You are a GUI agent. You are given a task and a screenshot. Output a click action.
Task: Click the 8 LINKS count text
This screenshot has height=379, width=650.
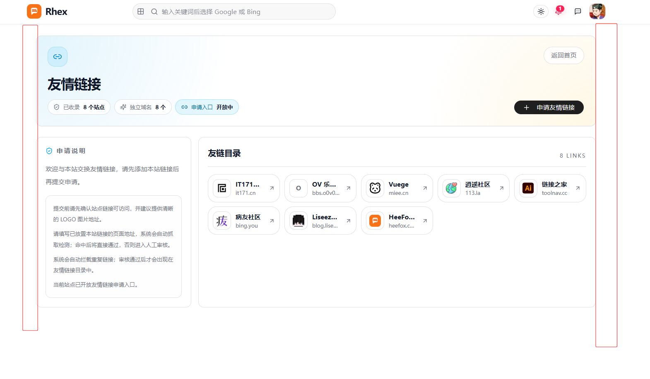pos(573,156)
